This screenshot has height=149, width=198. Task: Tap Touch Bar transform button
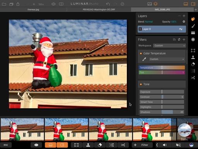pyautogui.click(x=77, y=145)
